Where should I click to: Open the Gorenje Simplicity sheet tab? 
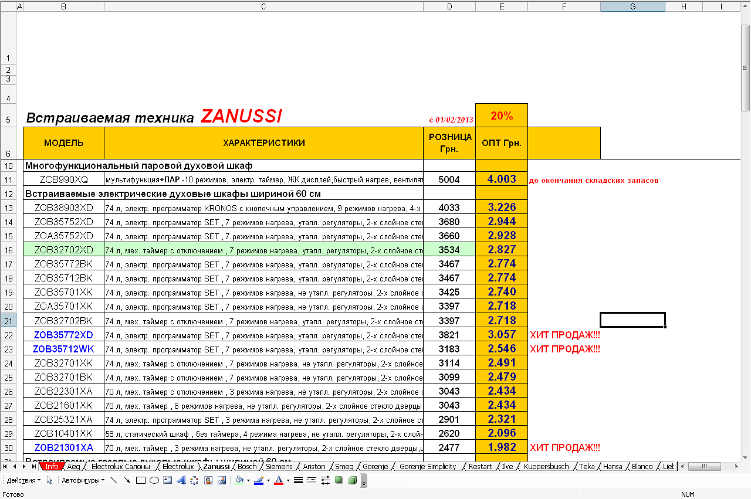[428, 467]
